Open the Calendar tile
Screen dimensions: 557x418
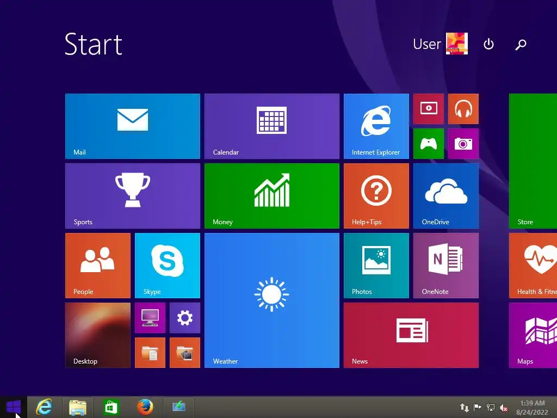[272, 126]
